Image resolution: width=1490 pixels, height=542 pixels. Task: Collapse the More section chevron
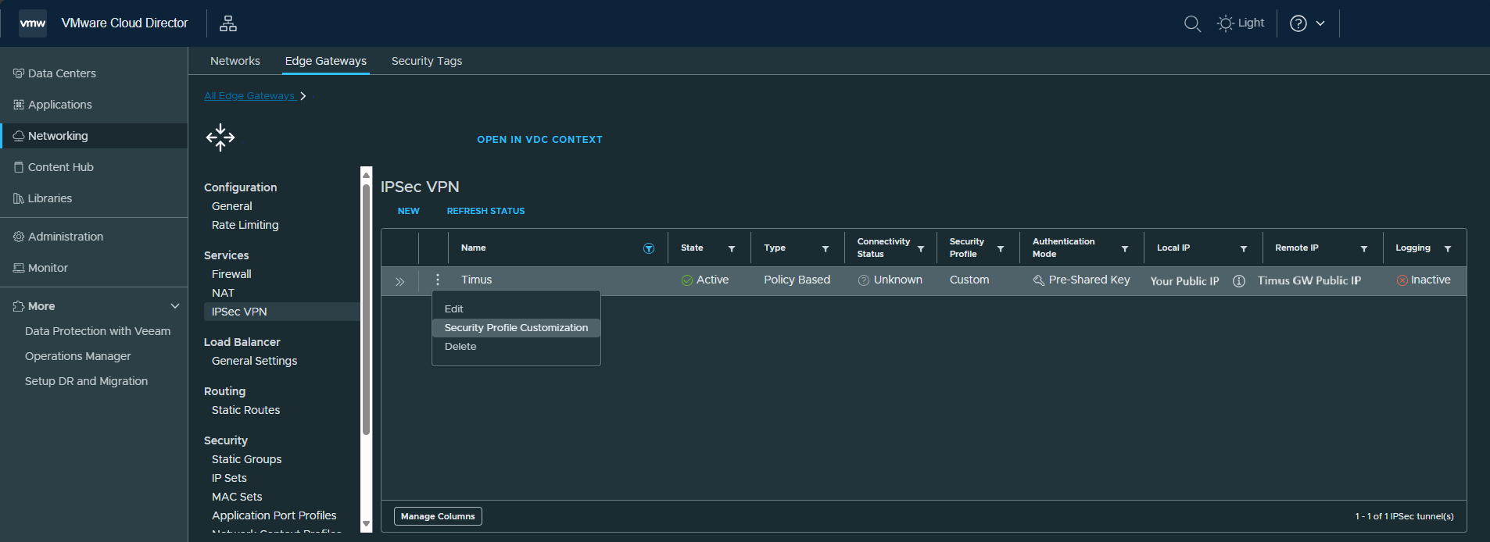pyautogui.click(x=175, y=306)
